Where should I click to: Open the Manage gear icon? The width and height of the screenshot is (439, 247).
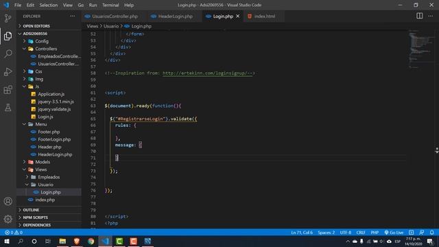(x=8, y=219)
